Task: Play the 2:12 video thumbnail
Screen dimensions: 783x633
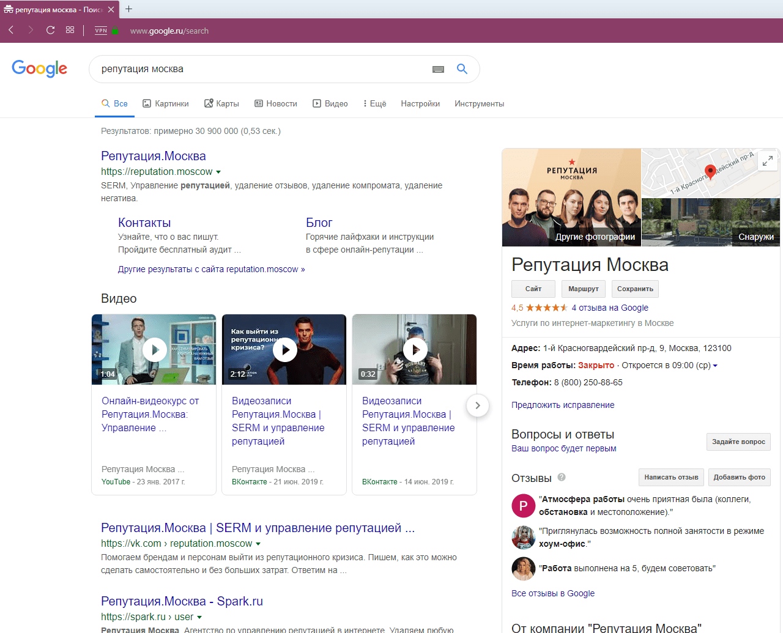Action: [284, 349]
